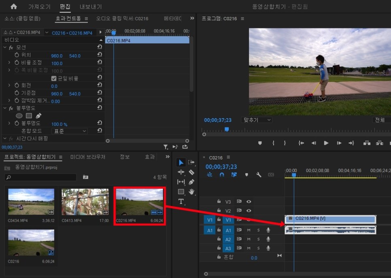391x278 pixels.
Task: Open the 전체 playback resolution dropdown
Action: pos(382,120)
